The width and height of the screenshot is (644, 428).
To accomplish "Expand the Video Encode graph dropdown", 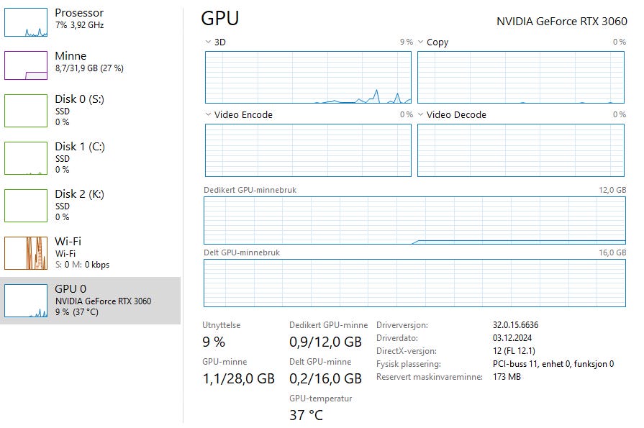I will [208, 115].
